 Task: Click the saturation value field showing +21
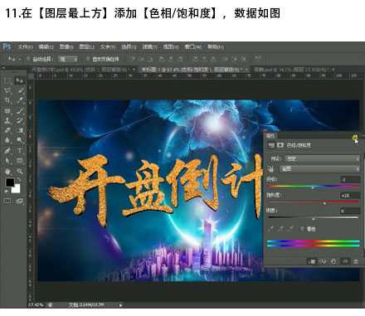[x=350, y=195]
